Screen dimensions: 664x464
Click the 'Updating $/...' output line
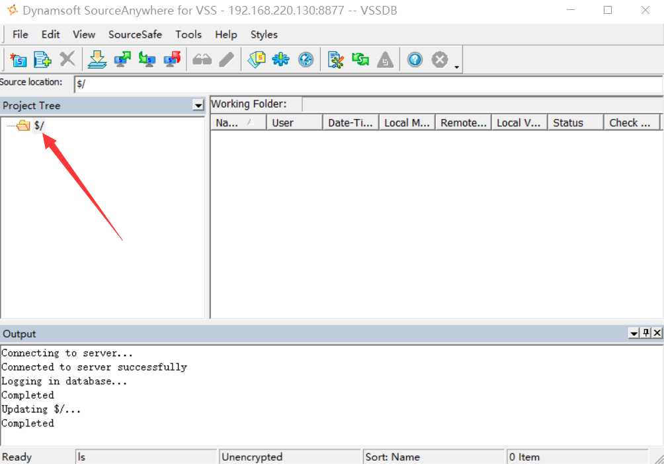coord(40,409)
